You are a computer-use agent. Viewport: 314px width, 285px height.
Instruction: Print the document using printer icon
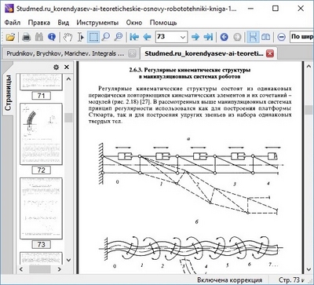pyautogui.click(x=27, y=37)
